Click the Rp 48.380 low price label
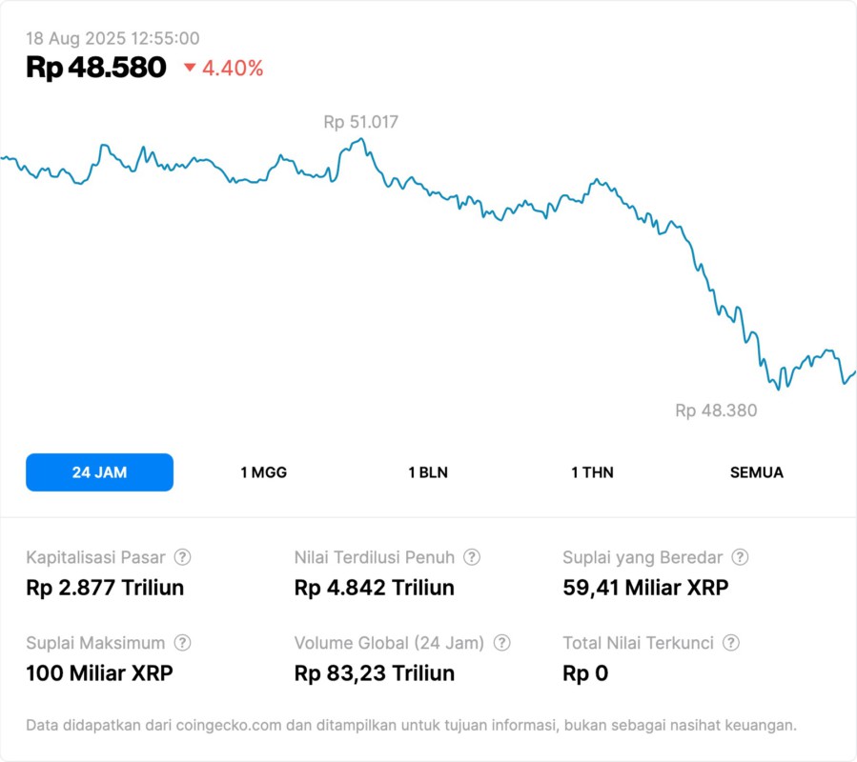 click(716, 411)
